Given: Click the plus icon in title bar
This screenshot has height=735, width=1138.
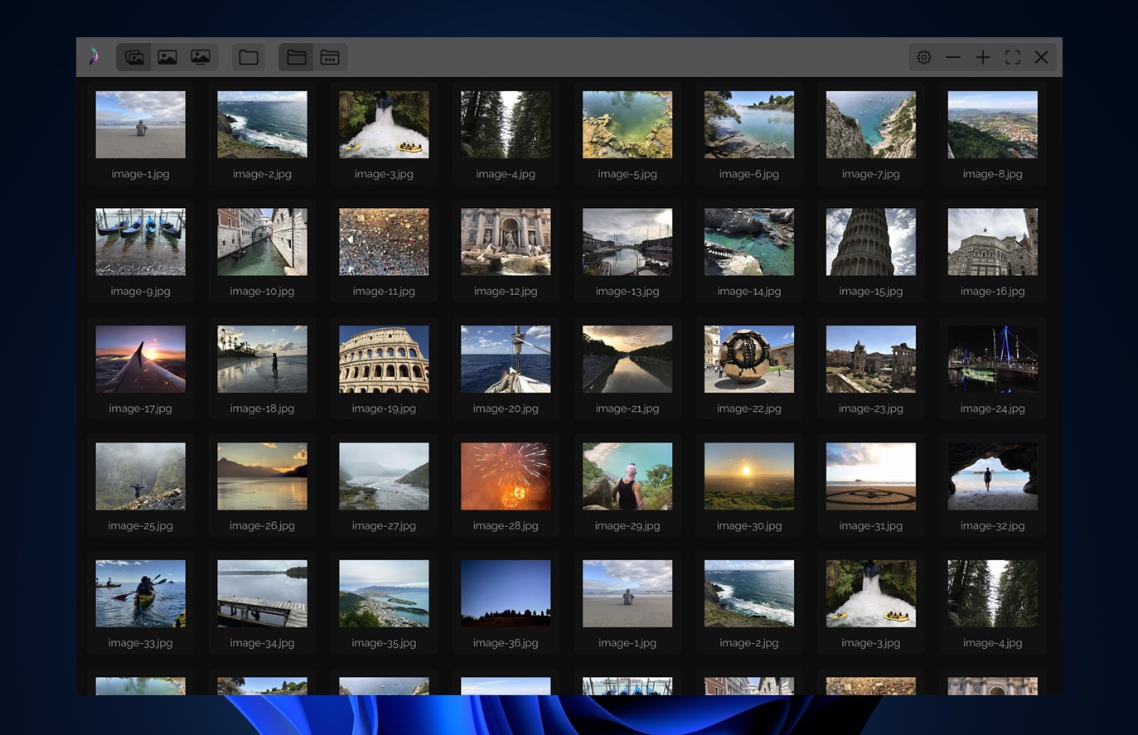Looking at the screenshot, I should coord(983,57).
